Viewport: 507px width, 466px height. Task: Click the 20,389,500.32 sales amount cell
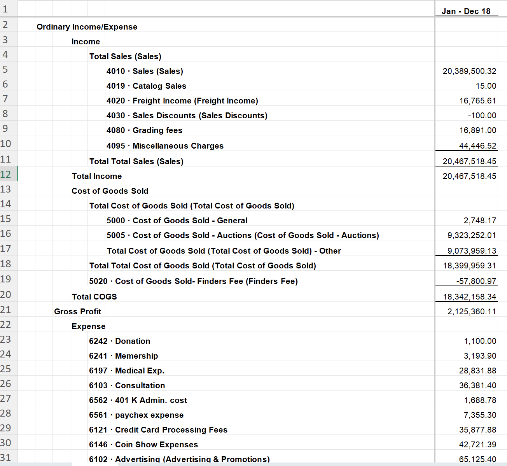pyautogui.click(x=466, y=71)
